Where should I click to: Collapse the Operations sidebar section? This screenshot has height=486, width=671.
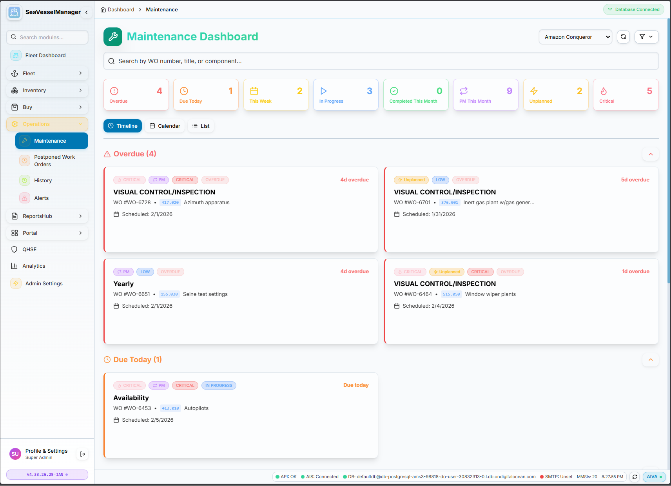47,124
